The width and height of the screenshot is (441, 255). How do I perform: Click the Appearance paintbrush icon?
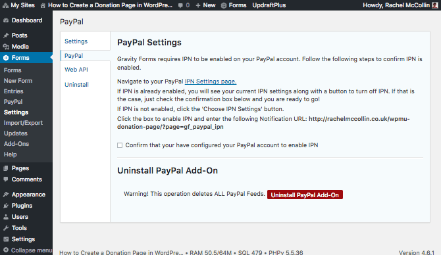point(6,195)
